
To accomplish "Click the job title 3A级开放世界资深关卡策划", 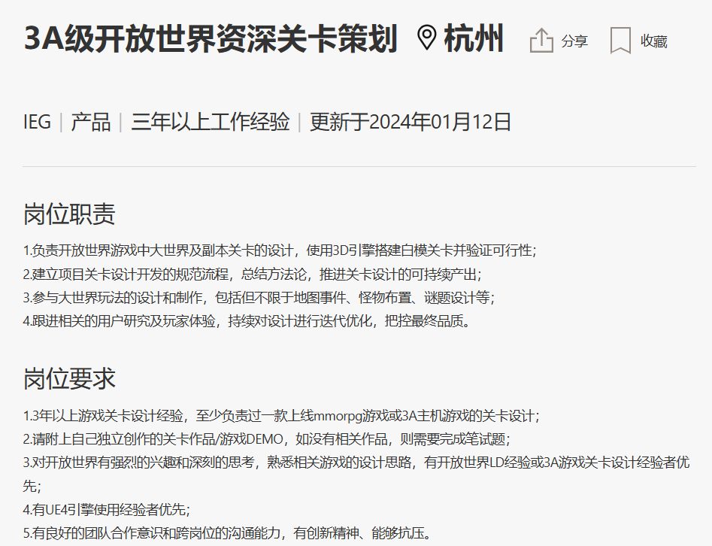I will (x=211, y=39).
